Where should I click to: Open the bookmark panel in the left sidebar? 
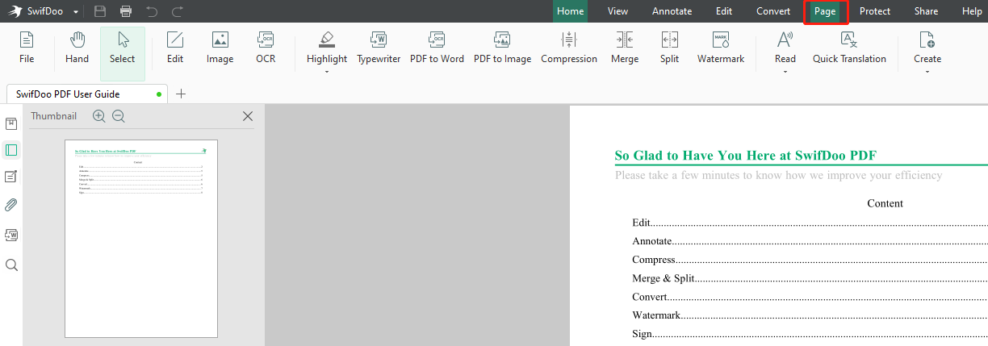tap(11, 124)
